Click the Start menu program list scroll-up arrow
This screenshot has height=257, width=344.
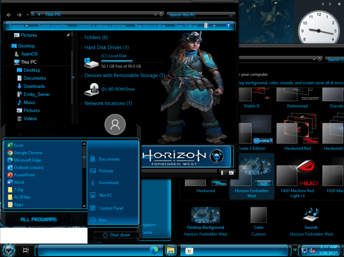84,144
